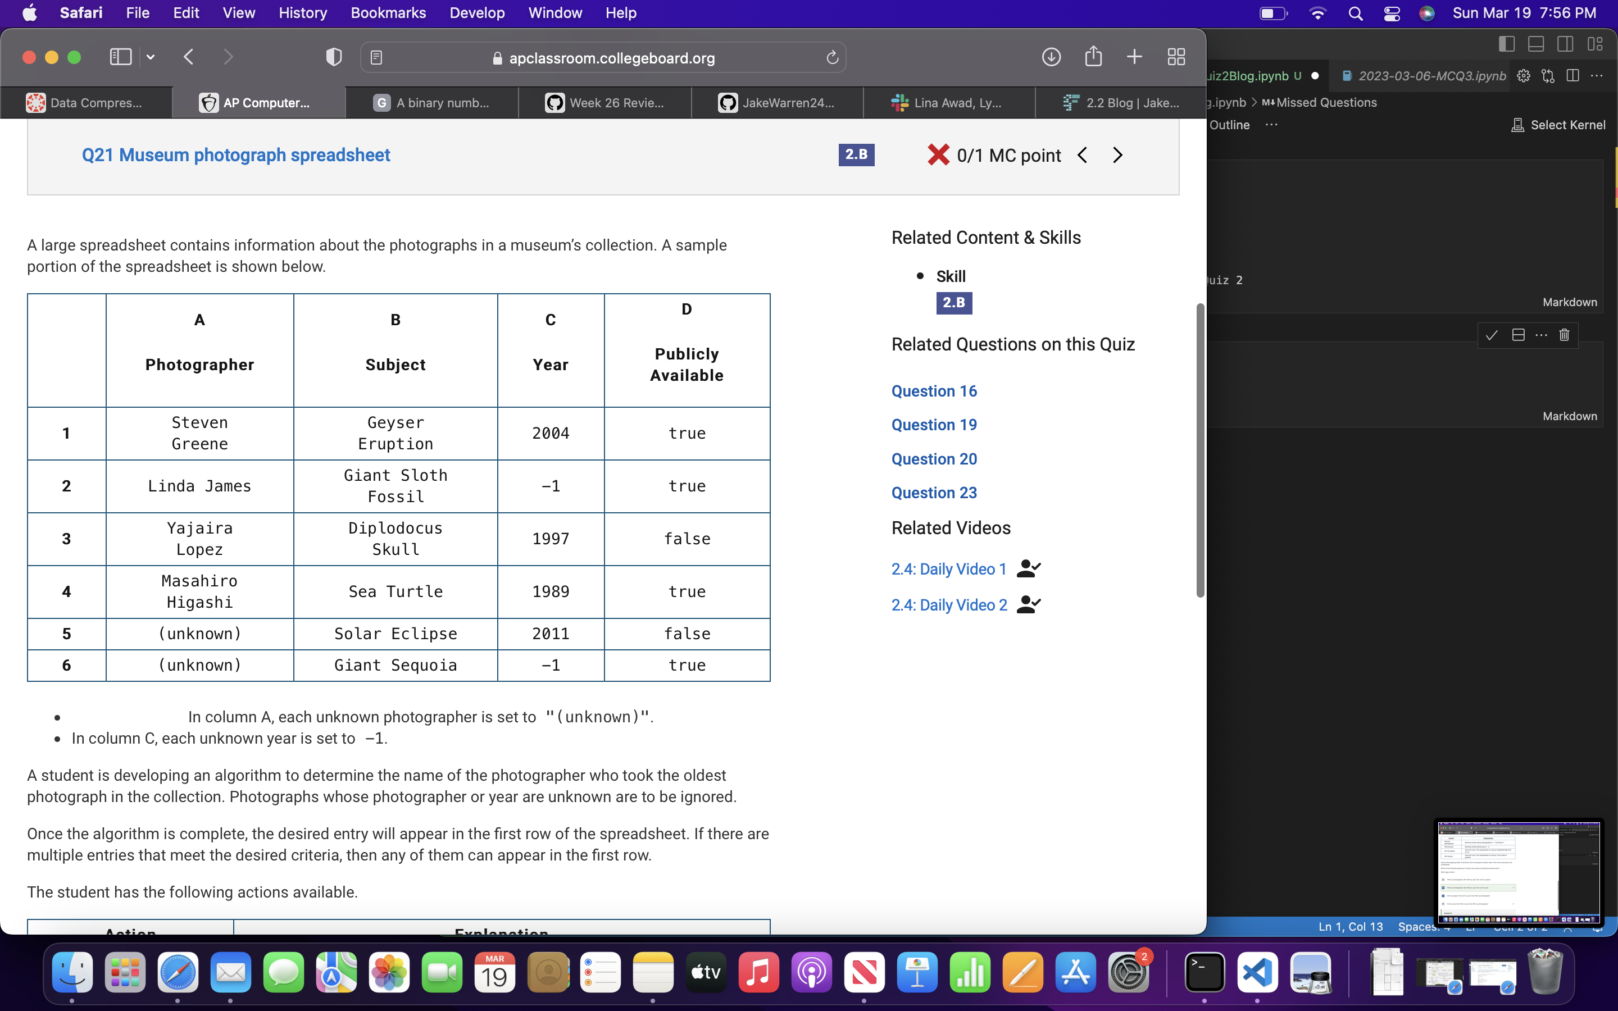Click Select Kernel in VS Code

[1558, 125]
